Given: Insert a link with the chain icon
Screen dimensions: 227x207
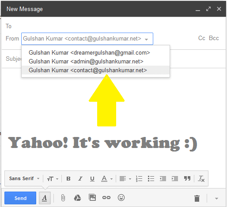Looking at the screenshot, I should point(106,198).
